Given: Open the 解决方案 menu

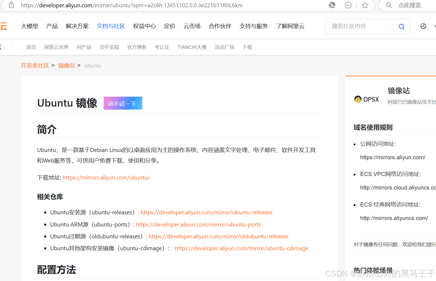Looking at the screenshot, I should (77, 26).
